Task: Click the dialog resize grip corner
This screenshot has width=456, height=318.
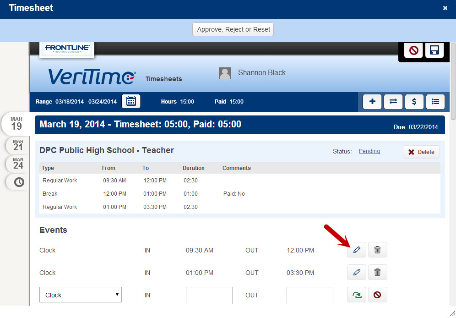Action: click(452, 313)
